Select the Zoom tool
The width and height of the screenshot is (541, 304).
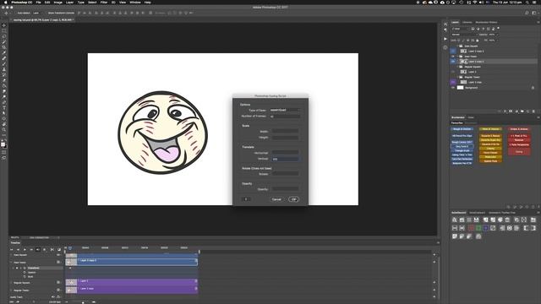tap(4, 129)
